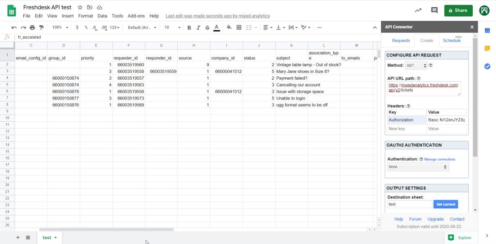Switch to the Schedule tab

click(x=452, y=41)
